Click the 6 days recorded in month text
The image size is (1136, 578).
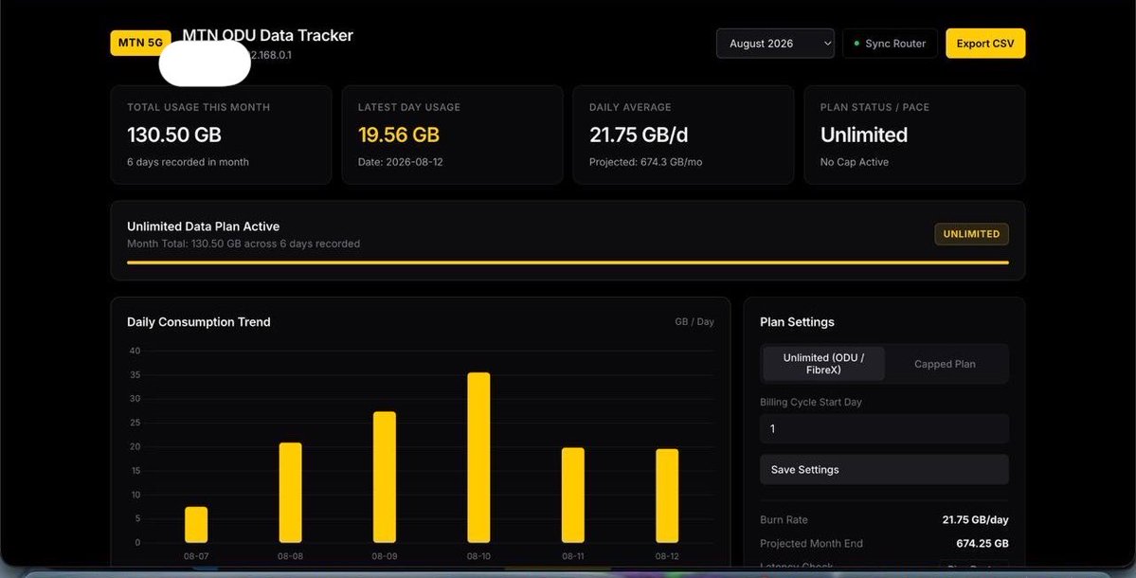(188, 162)
